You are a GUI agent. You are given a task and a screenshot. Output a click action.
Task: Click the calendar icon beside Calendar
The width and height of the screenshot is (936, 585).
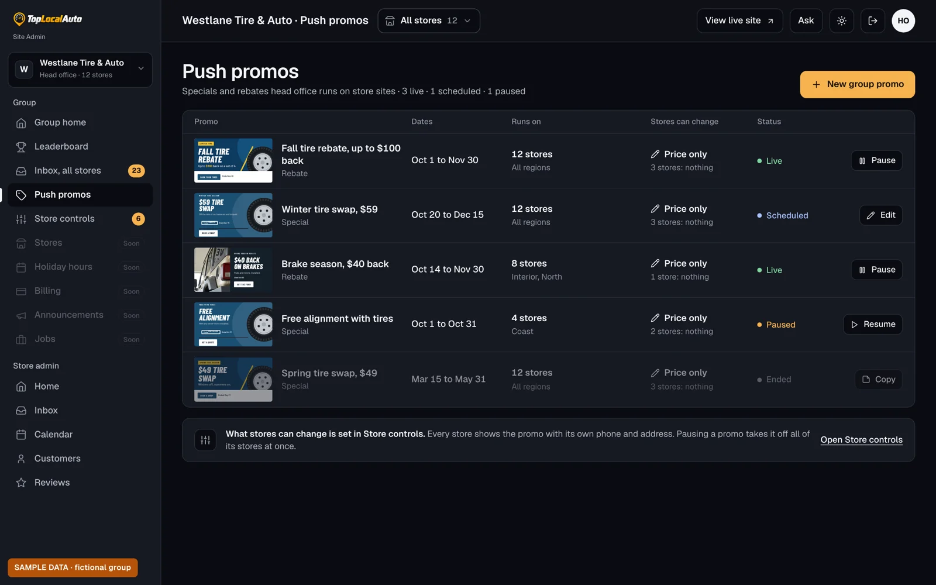(x=21, y=435)
